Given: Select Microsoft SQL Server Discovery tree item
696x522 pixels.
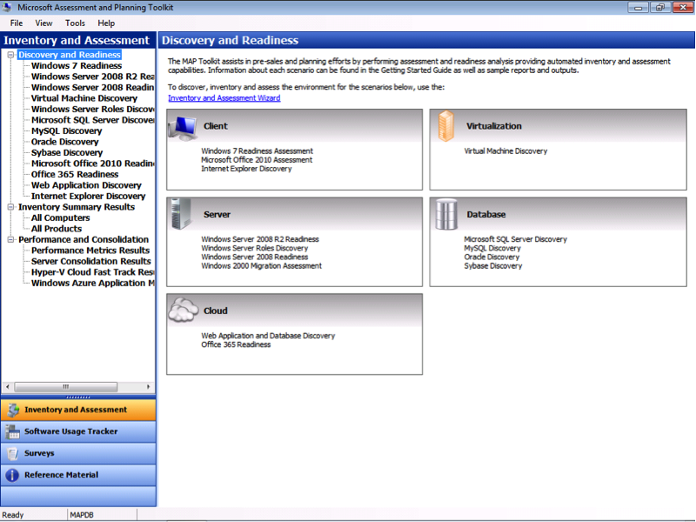Looking at the screenshot, I should click(x=93, y=120).
